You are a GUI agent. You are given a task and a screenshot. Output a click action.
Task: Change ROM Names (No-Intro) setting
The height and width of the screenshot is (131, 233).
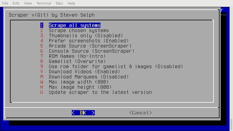coord(80,56)
